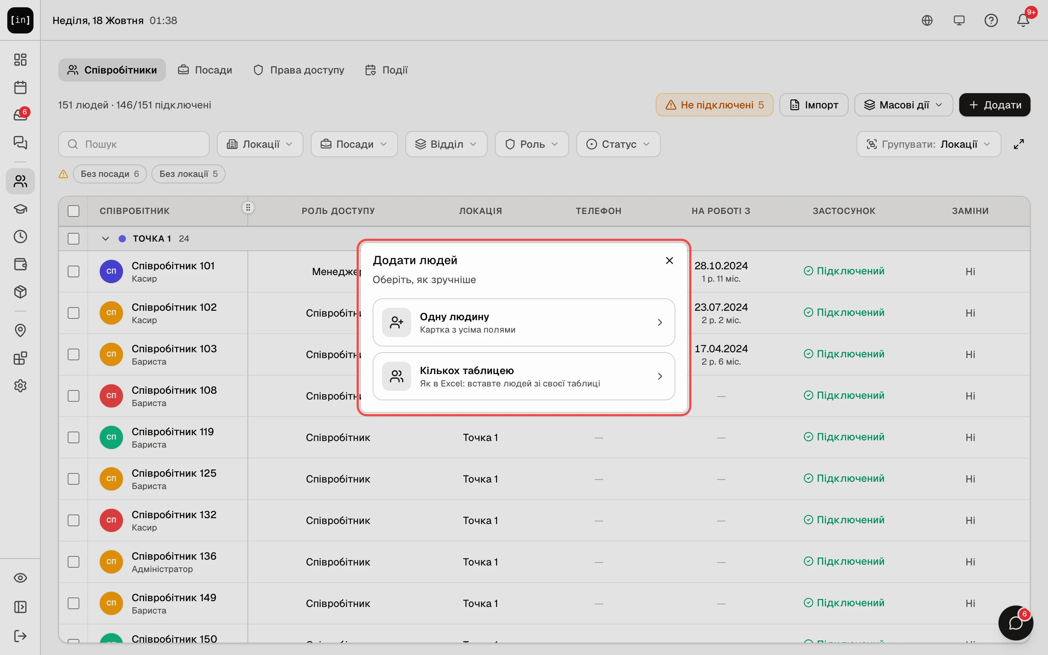
Task: Open the help question mark icon
Action: [x=991, y=20]
